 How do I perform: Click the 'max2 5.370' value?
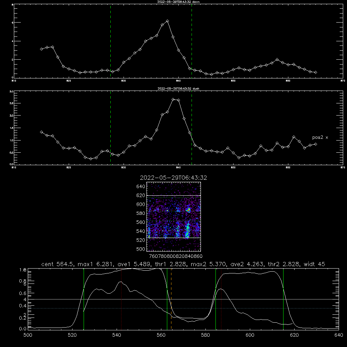point(208,264)
